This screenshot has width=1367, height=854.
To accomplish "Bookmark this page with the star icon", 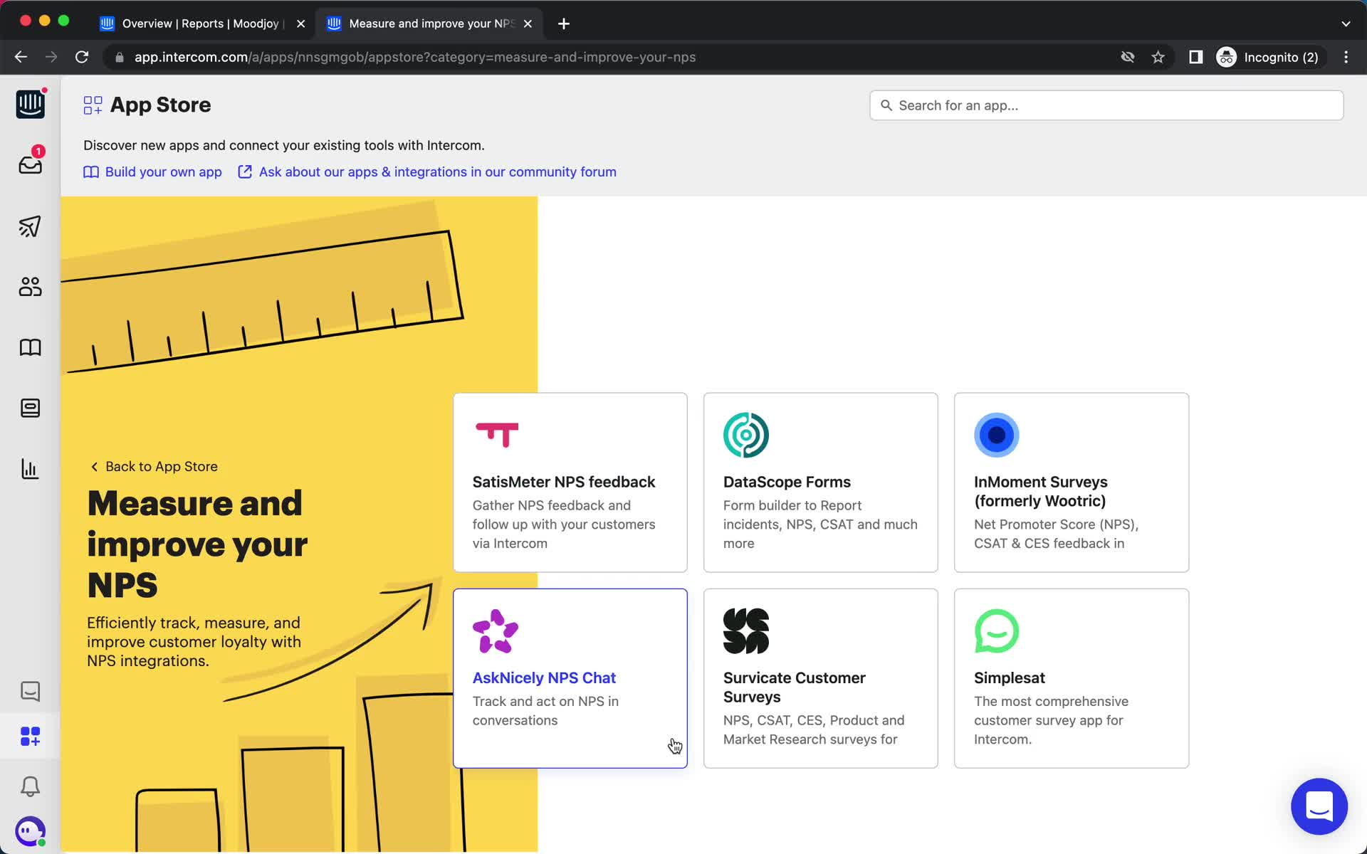I will pos(1158,57).
